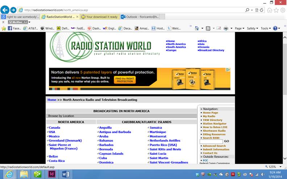Click the browser Forward arrow button
This screenshot has height=179, width=287.
13,10
